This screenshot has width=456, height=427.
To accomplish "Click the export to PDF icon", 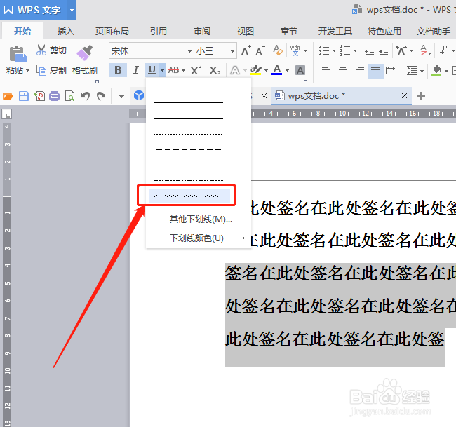I will pos(39,96).
